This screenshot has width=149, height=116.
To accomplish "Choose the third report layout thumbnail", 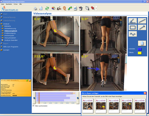I will pyautogui.click(x=114, y=106).
